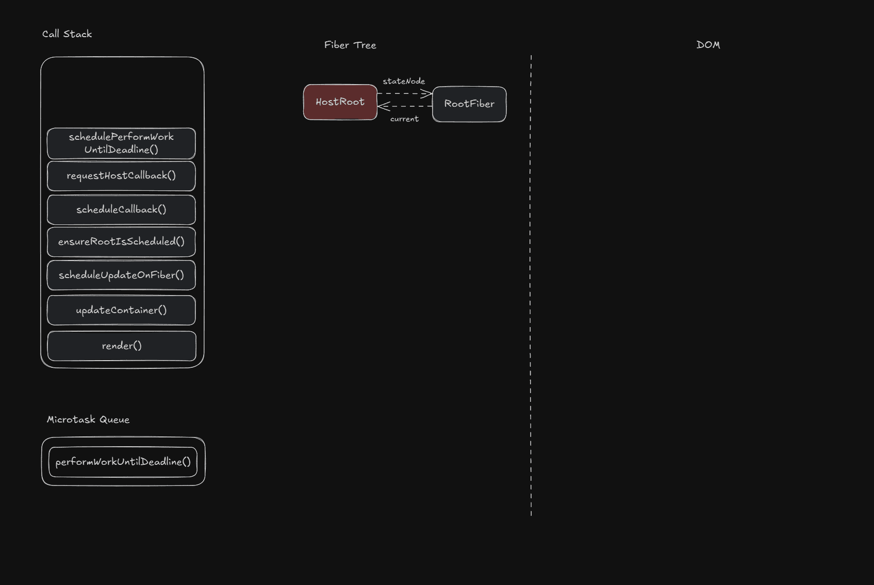Click the ensureRootIsScheduled() box
The width and height of the screenshot is (874, 585).
click(x=121, y=241)
